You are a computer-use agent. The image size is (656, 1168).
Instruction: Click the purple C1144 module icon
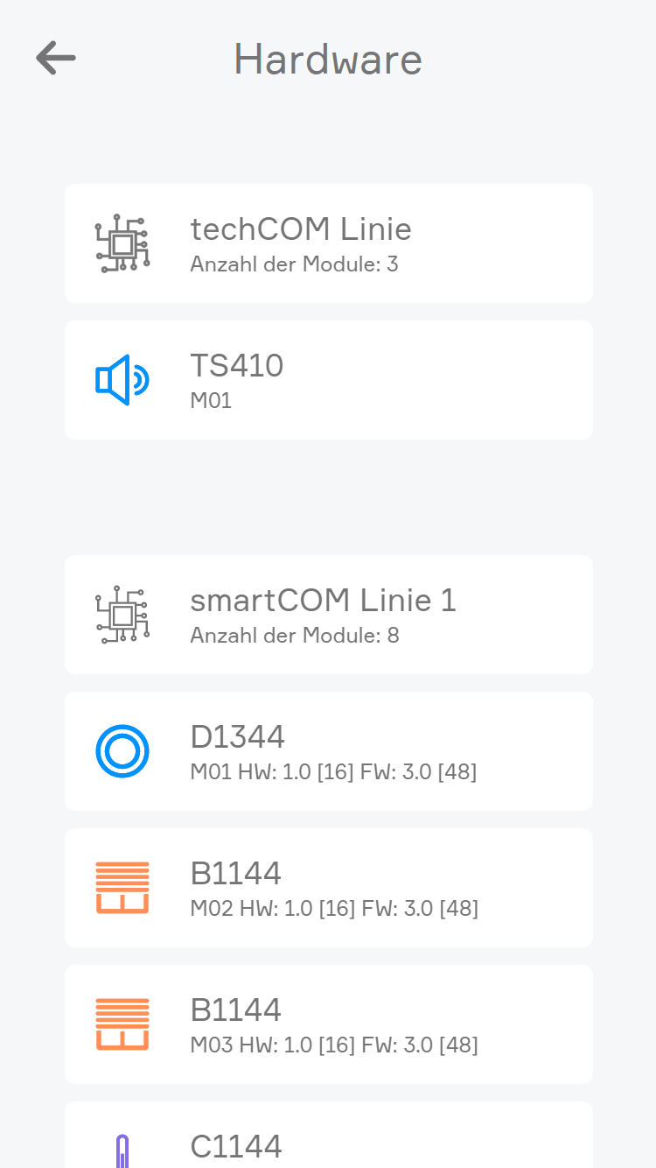(x=122, y=1150)
